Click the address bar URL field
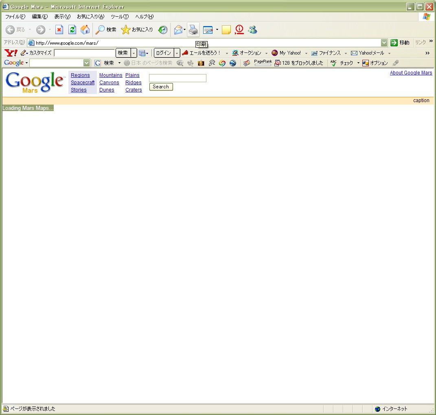436x415 pixels. pos(204,43)
